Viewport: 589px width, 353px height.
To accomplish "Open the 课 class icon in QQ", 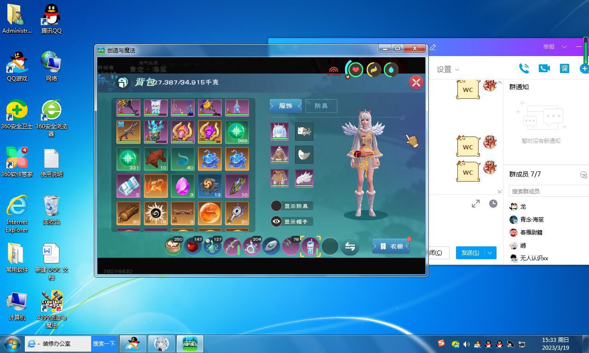I will [565, 68].
